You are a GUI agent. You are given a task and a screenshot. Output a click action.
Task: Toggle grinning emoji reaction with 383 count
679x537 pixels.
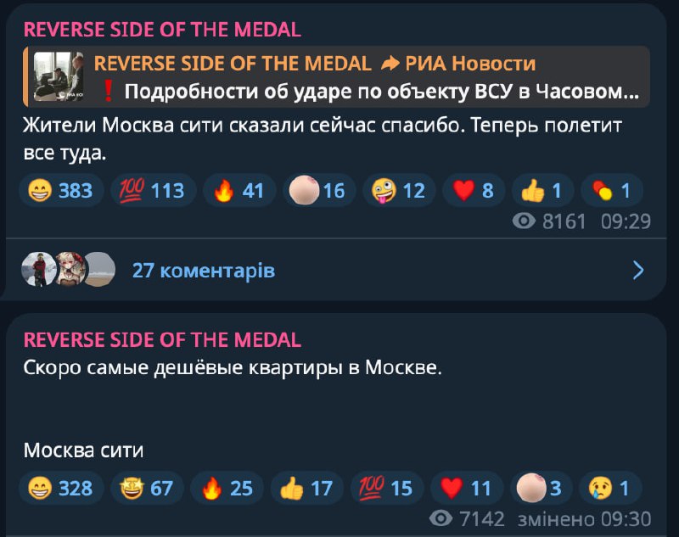coord(60,191)
